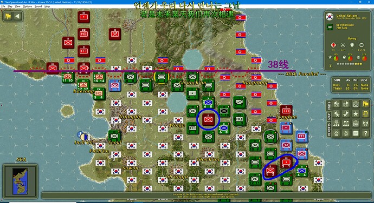Click the magnet icon in the unit panel
This screenshot has height=203, width=374.
(x=365, y=113)
